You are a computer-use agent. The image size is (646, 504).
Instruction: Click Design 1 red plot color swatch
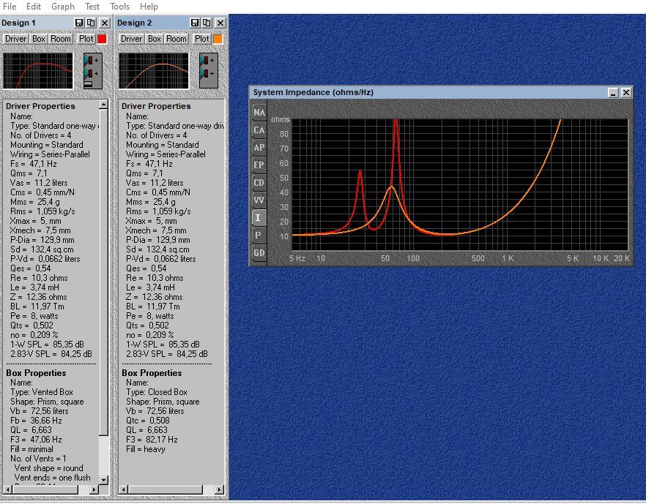[102, 39]
